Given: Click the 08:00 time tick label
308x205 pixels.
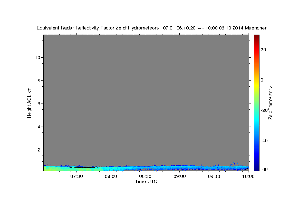Looking at the screenshot, I should (111, 176).
